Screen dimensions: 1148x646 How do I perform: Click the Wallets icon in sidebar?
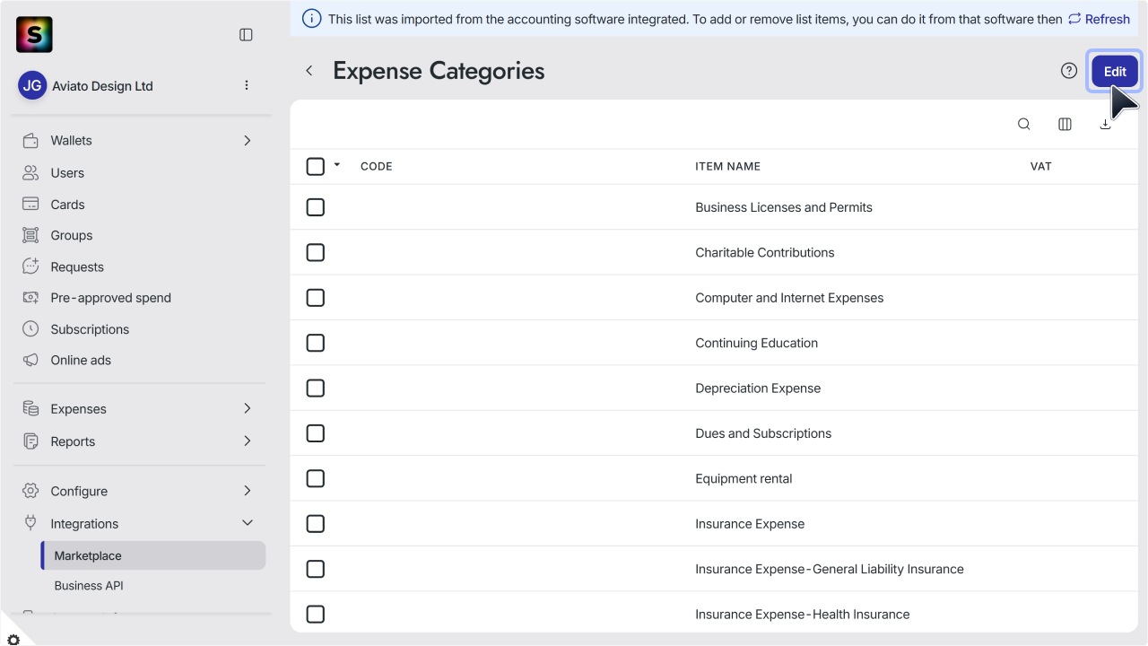30,141
